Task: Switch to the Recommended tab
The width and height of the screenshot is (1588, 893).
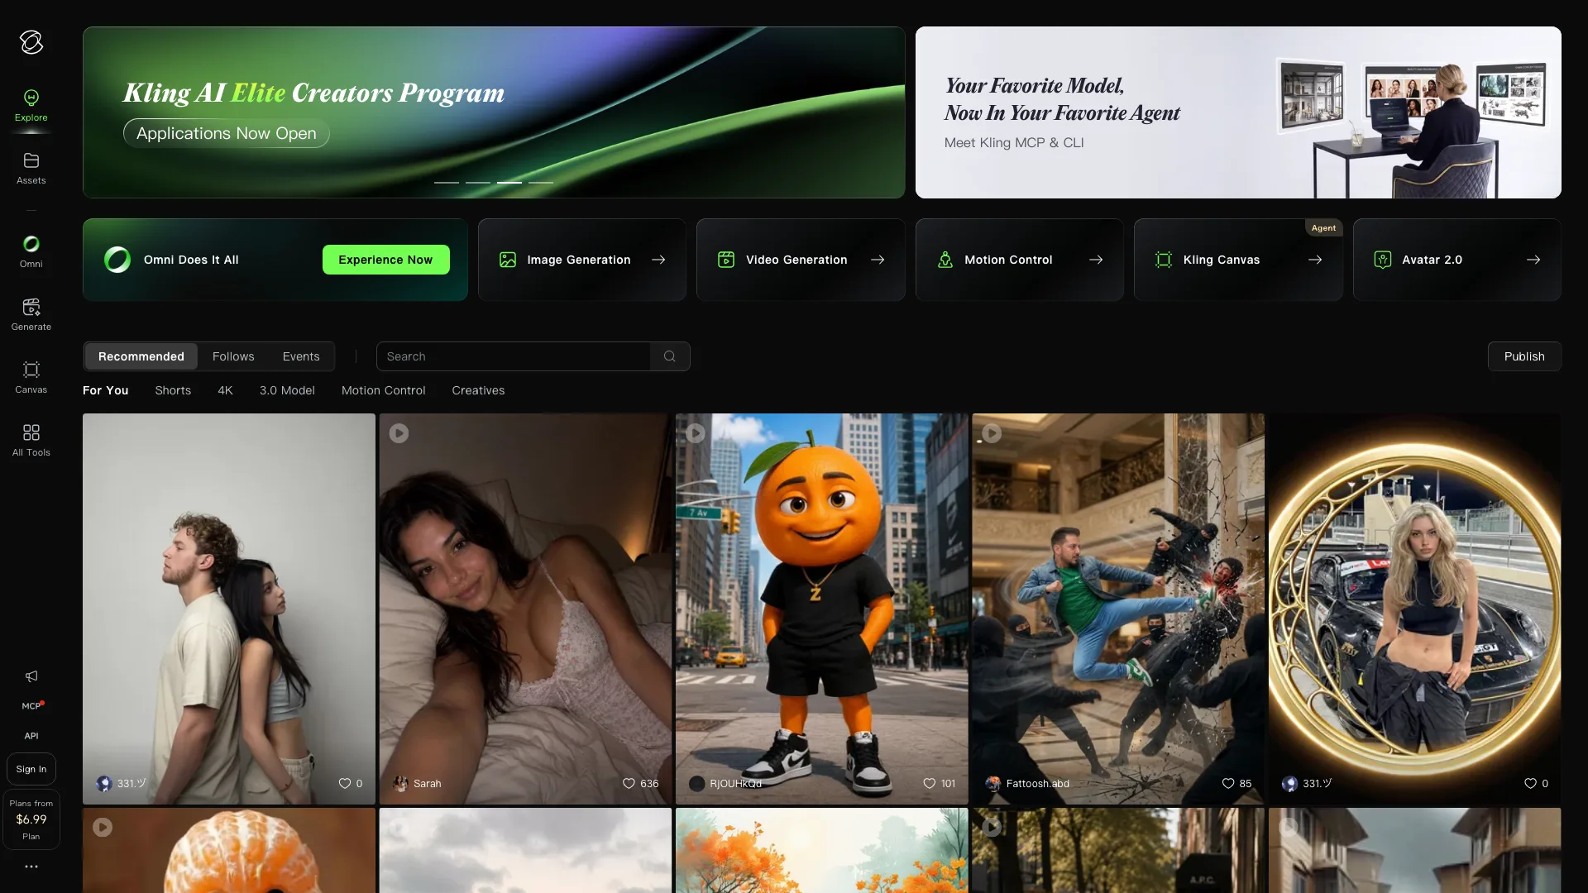Action: [x=141, y=356]
